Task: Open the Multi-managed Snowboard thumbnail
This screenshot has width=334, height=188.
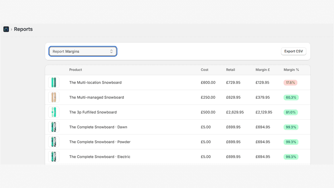Action: click(x=54, y=97)
